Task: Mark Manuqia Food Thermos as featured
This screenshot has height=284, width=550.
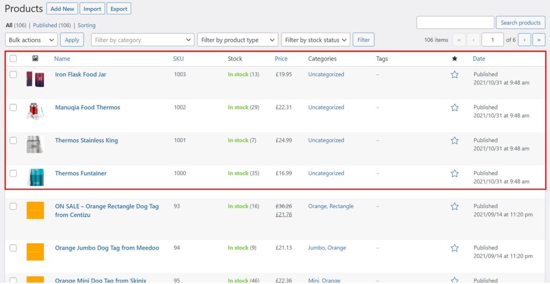Action: [454, 107]
